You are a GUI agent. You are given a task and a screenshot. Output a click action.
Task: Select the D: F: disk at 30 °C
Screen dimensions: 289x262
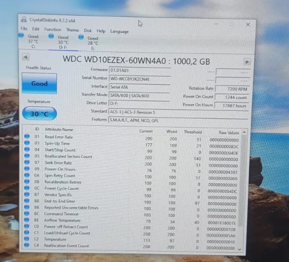pyautogui.click(x=63, y=42)
